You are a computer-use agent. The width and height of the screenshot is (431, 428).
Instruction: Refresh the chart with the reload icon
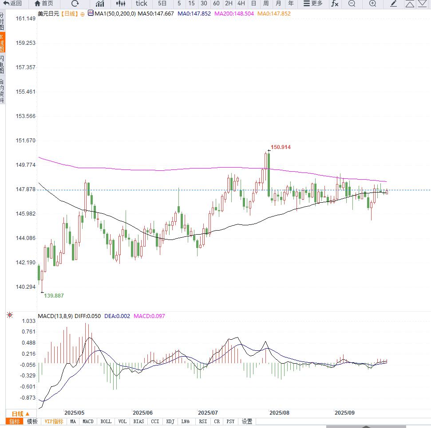click(75, 3)
